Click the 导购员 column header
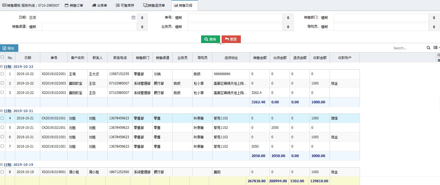This screenshot has width=440, height=185. coord(203,58)
